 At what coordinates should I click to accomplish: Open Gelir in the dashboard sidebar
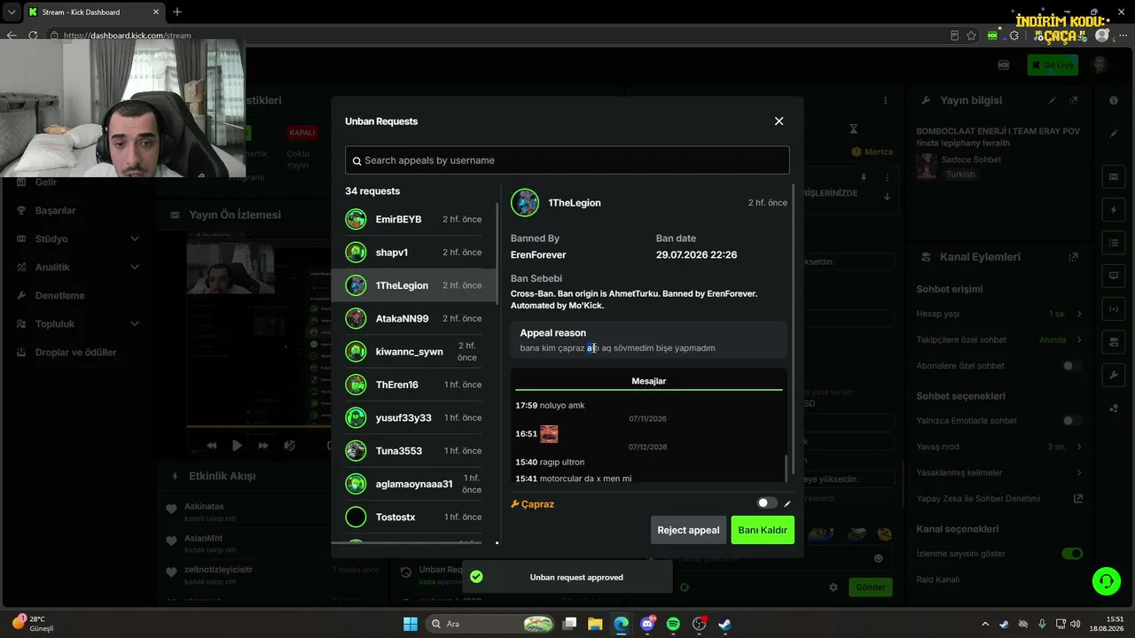tap(46, 182)
